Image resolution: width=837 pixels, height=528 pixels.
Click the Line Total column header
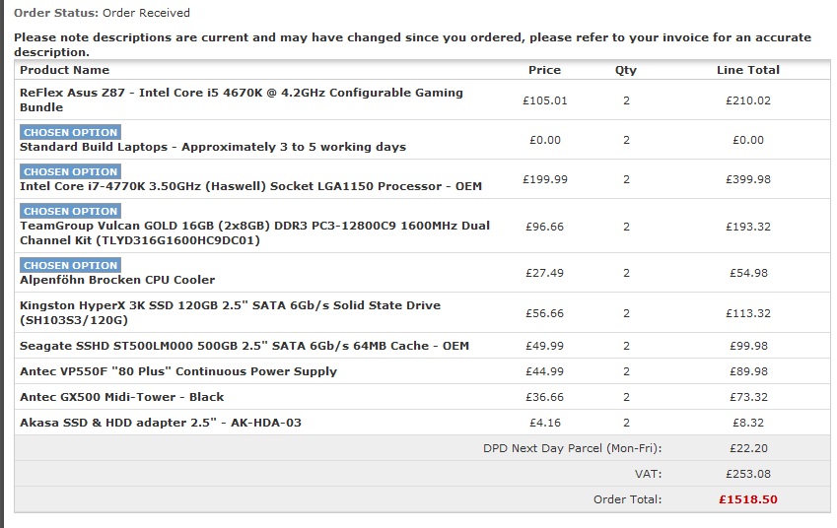(x=748, y=70)
